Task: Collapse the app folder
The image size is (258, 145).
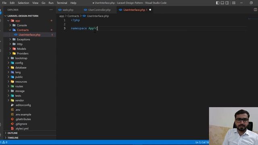Action: click(18, 21)
